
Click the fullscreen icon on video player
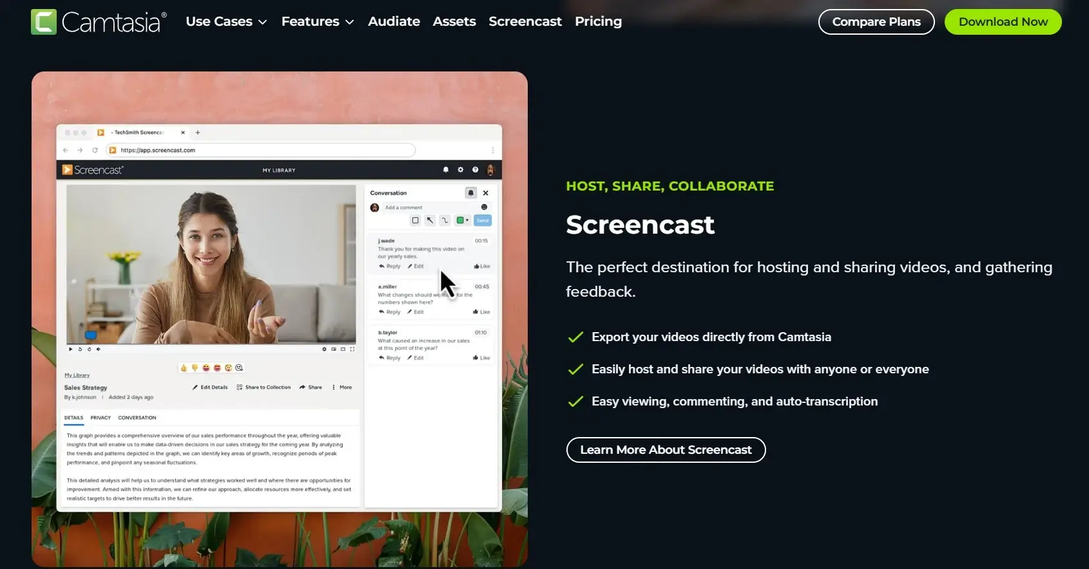(x=352, y=349)
